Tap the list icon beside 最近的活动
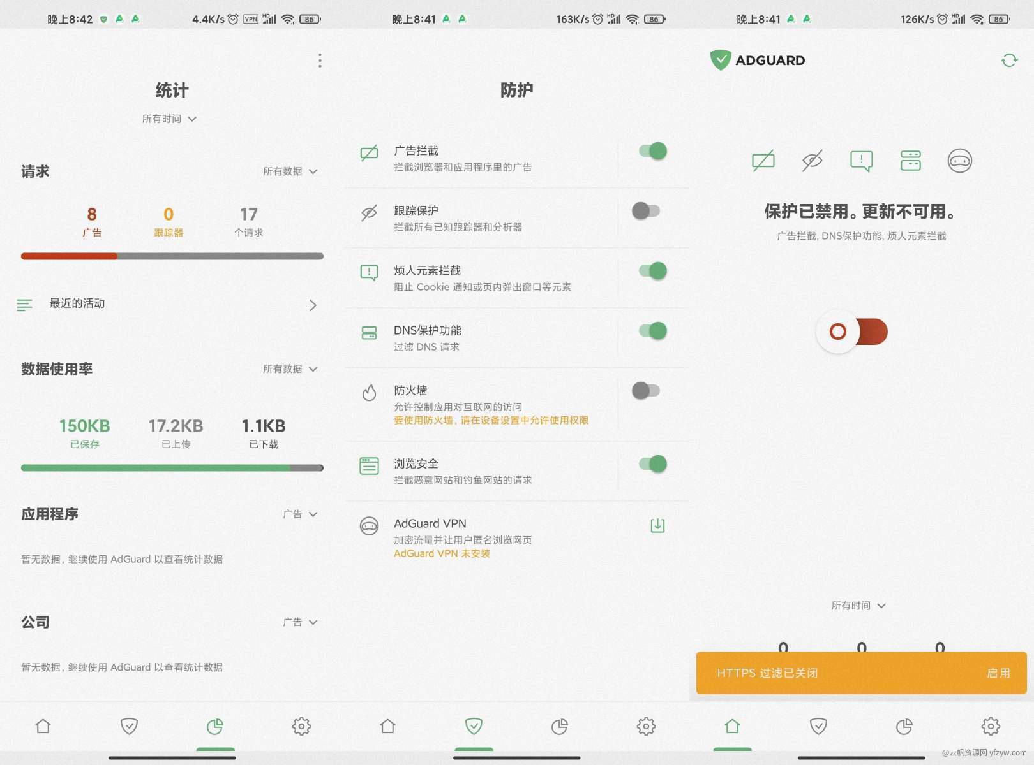 tap(24, 305)
